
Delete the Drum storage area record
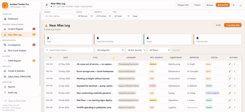pos(235,71)
